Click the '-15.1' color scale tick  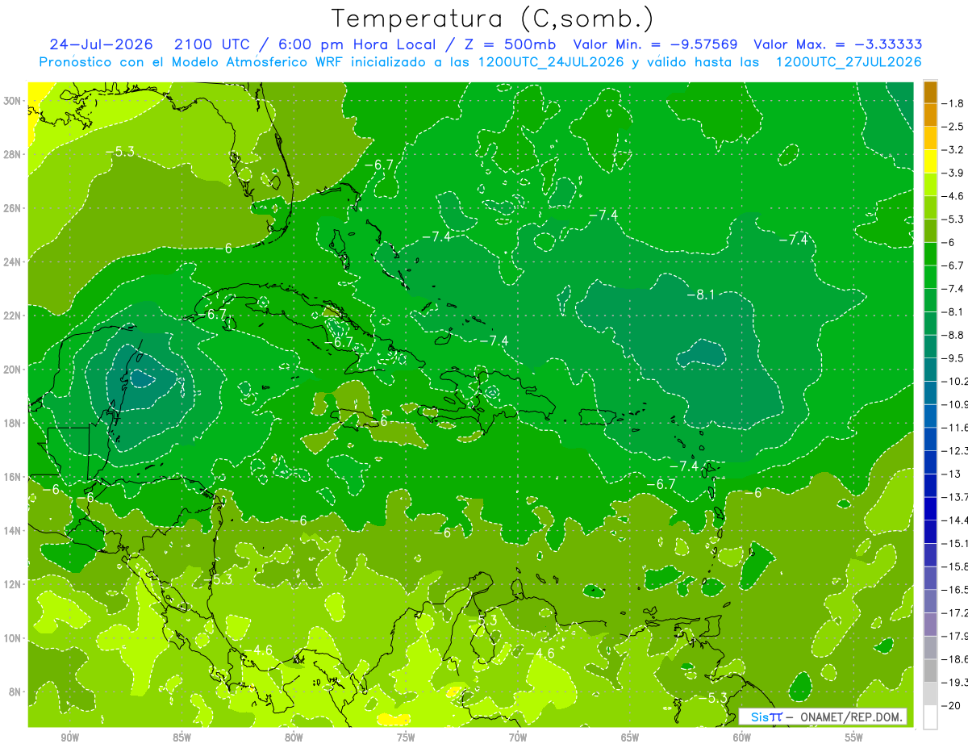pos(956,543)
